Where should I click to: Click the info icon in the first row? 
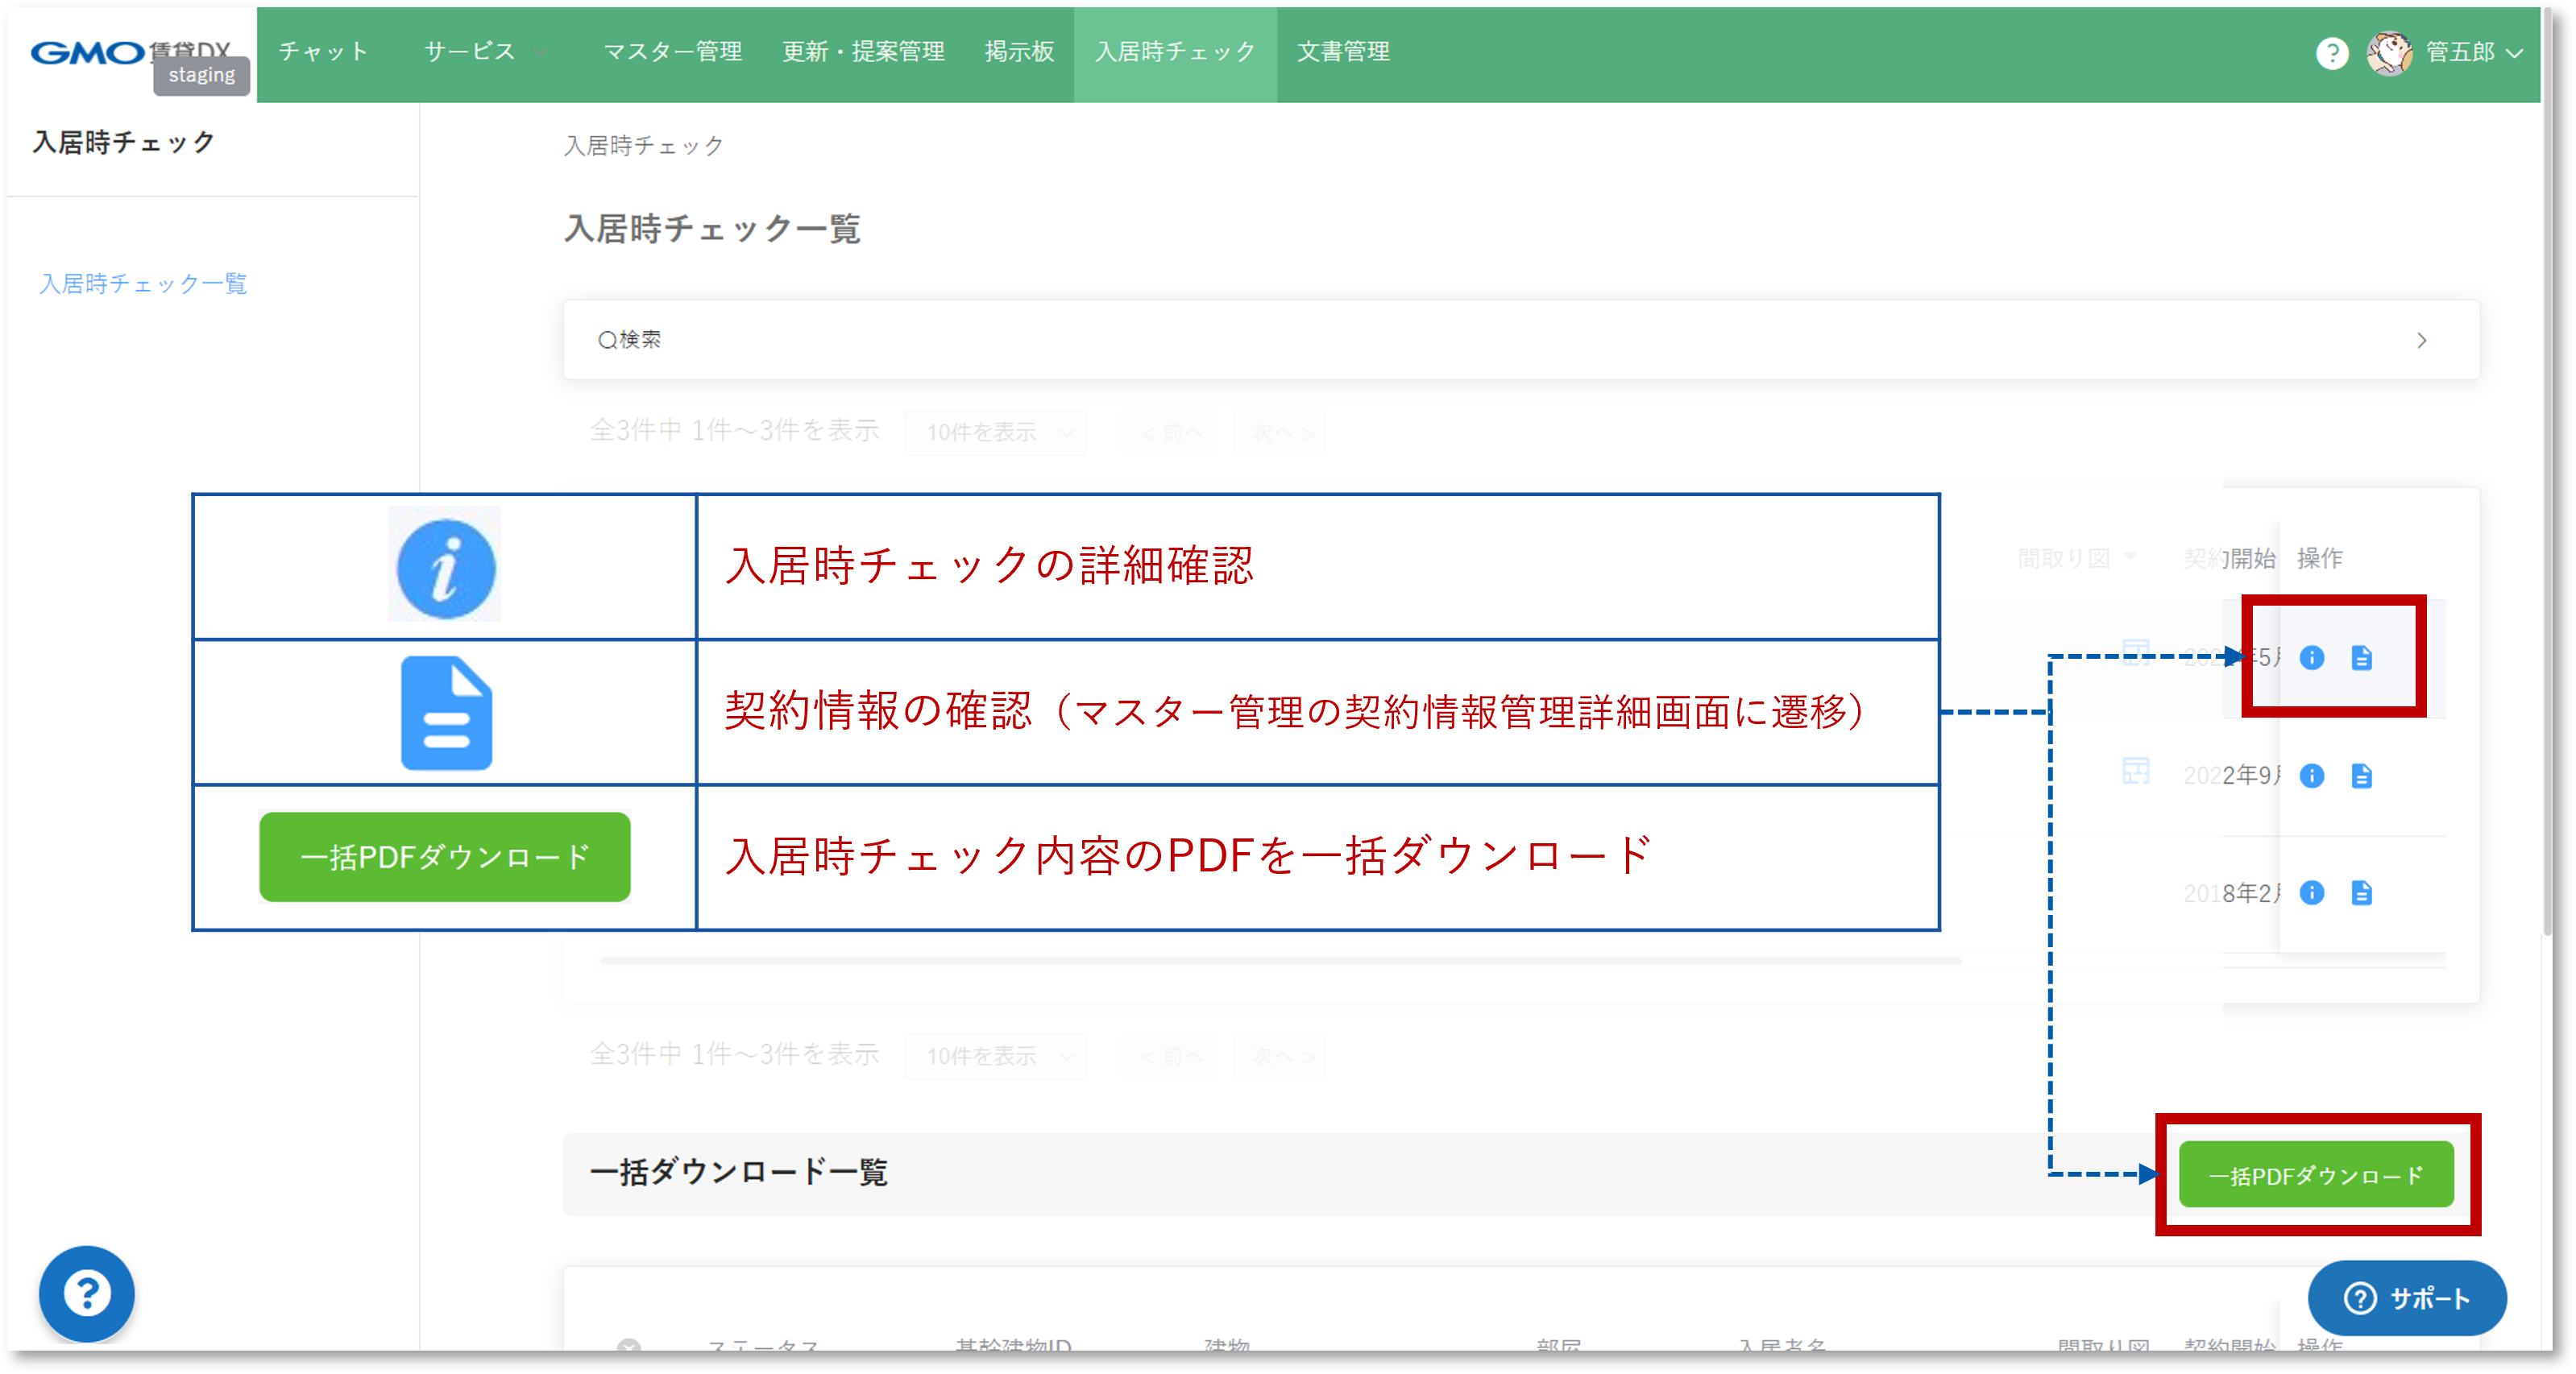2311,657
